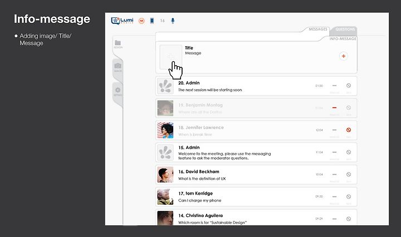Click ban icon on message 15 Admin

click(x=349, y=152)
